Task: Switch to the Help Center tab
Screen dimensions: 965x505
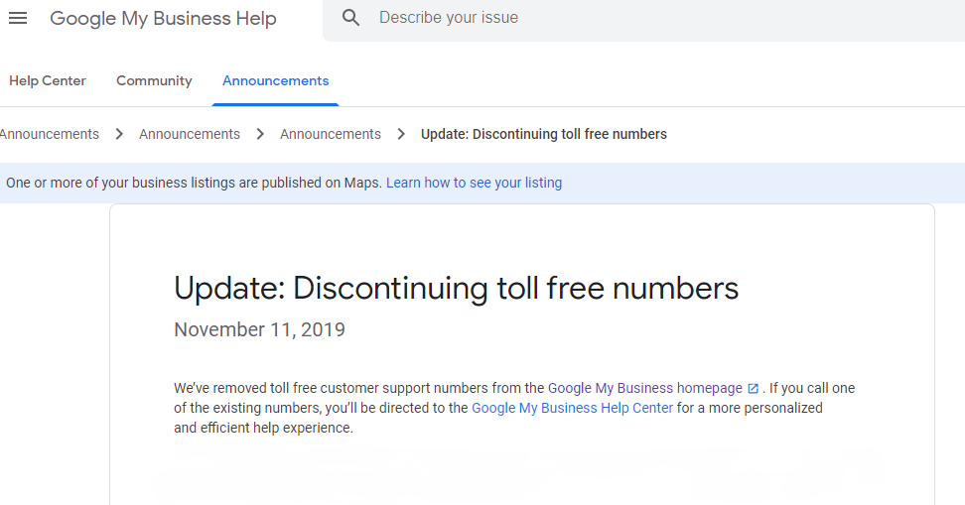Action: [48, 80]
